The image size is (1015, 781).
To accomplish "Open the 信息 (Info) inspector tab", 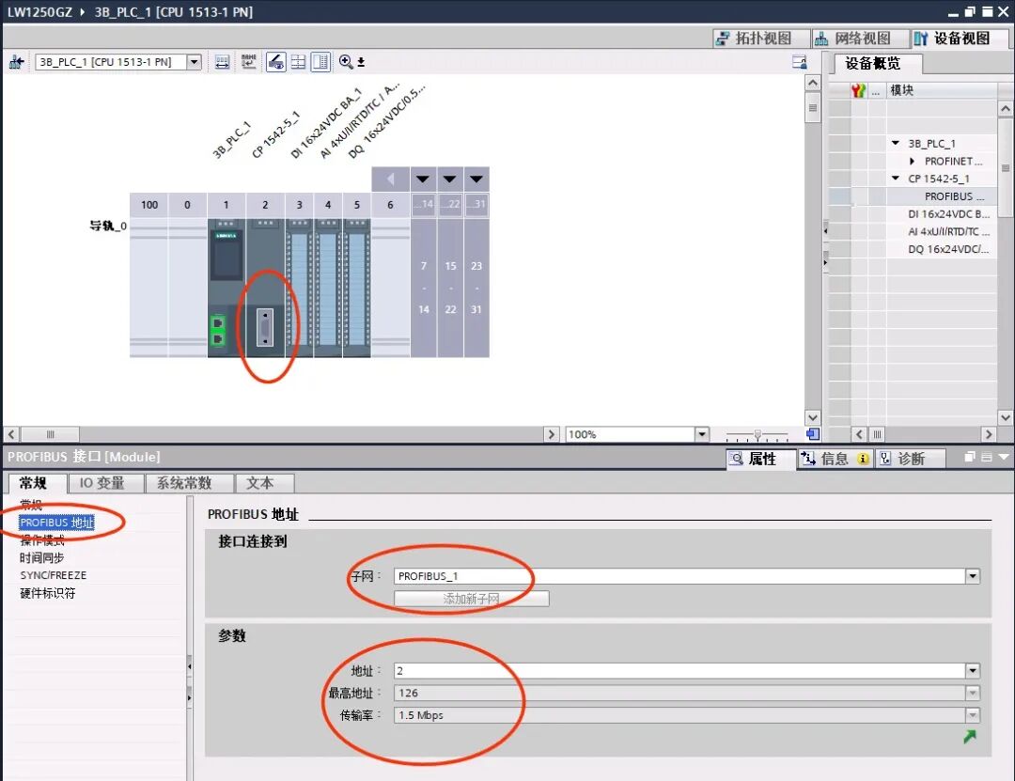I will (x=835, y=459).
